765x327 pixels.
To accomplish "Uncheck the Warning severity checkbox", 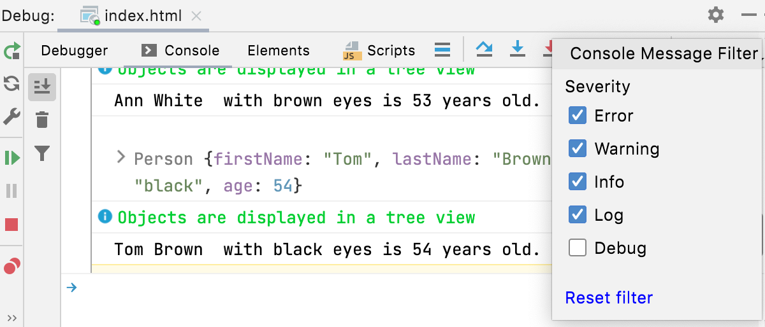I will pyautogui.click(x=578, y=149).
